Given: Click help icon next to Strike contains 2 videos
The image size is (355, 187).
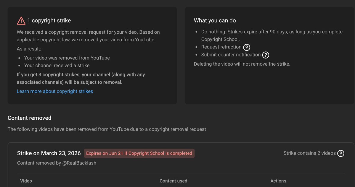Looking at the screenshot, I should coord(341,154).
